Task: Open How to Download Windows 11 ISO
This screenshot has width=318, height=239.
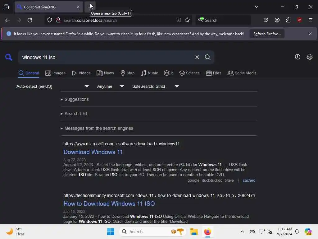Action: [109, 204]
